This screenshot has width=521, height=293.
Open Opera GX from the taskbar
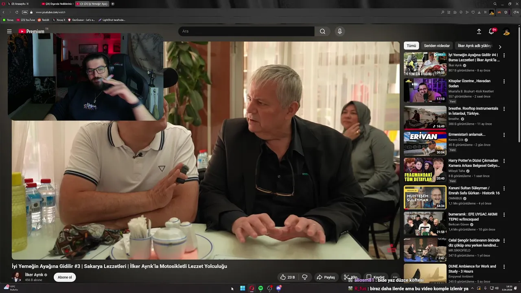pyautogui.click(x=252, y=288)
